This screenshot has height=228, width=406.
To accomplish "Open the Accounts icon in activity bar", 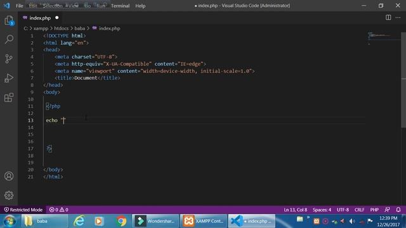I will pos(9,176).
